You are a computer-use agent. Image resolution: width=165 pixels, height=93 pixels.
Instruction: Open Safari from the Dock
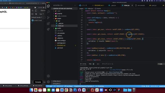click(x=62, y=90)
